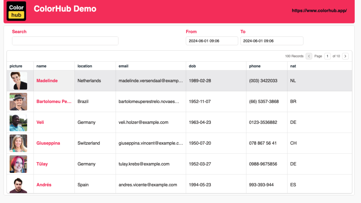Open the https://www.colorhub.app/ link
Viewport: 361px width, 203px height.
319,10
